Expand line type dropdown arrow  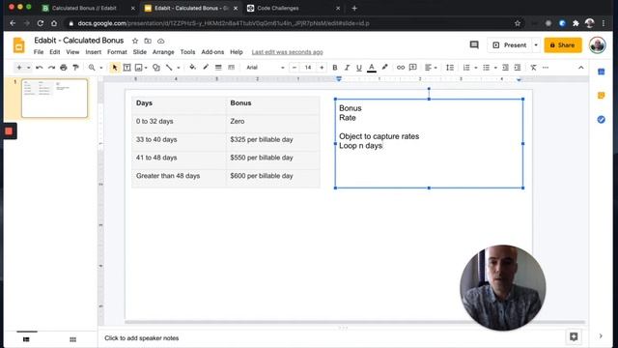[178, 68]
